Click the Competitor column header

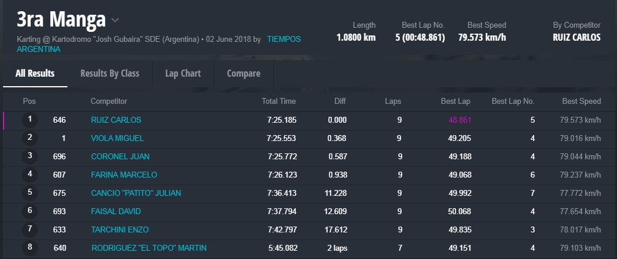pyautogui.click(x=108, y=101)
